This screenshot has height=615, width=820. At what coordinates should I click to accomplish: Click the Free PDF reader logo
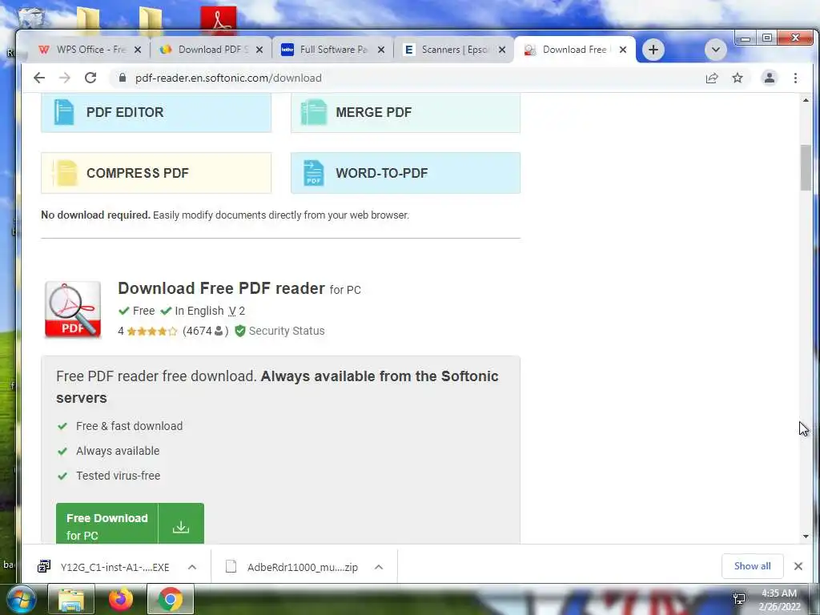[x=73, y=309]
